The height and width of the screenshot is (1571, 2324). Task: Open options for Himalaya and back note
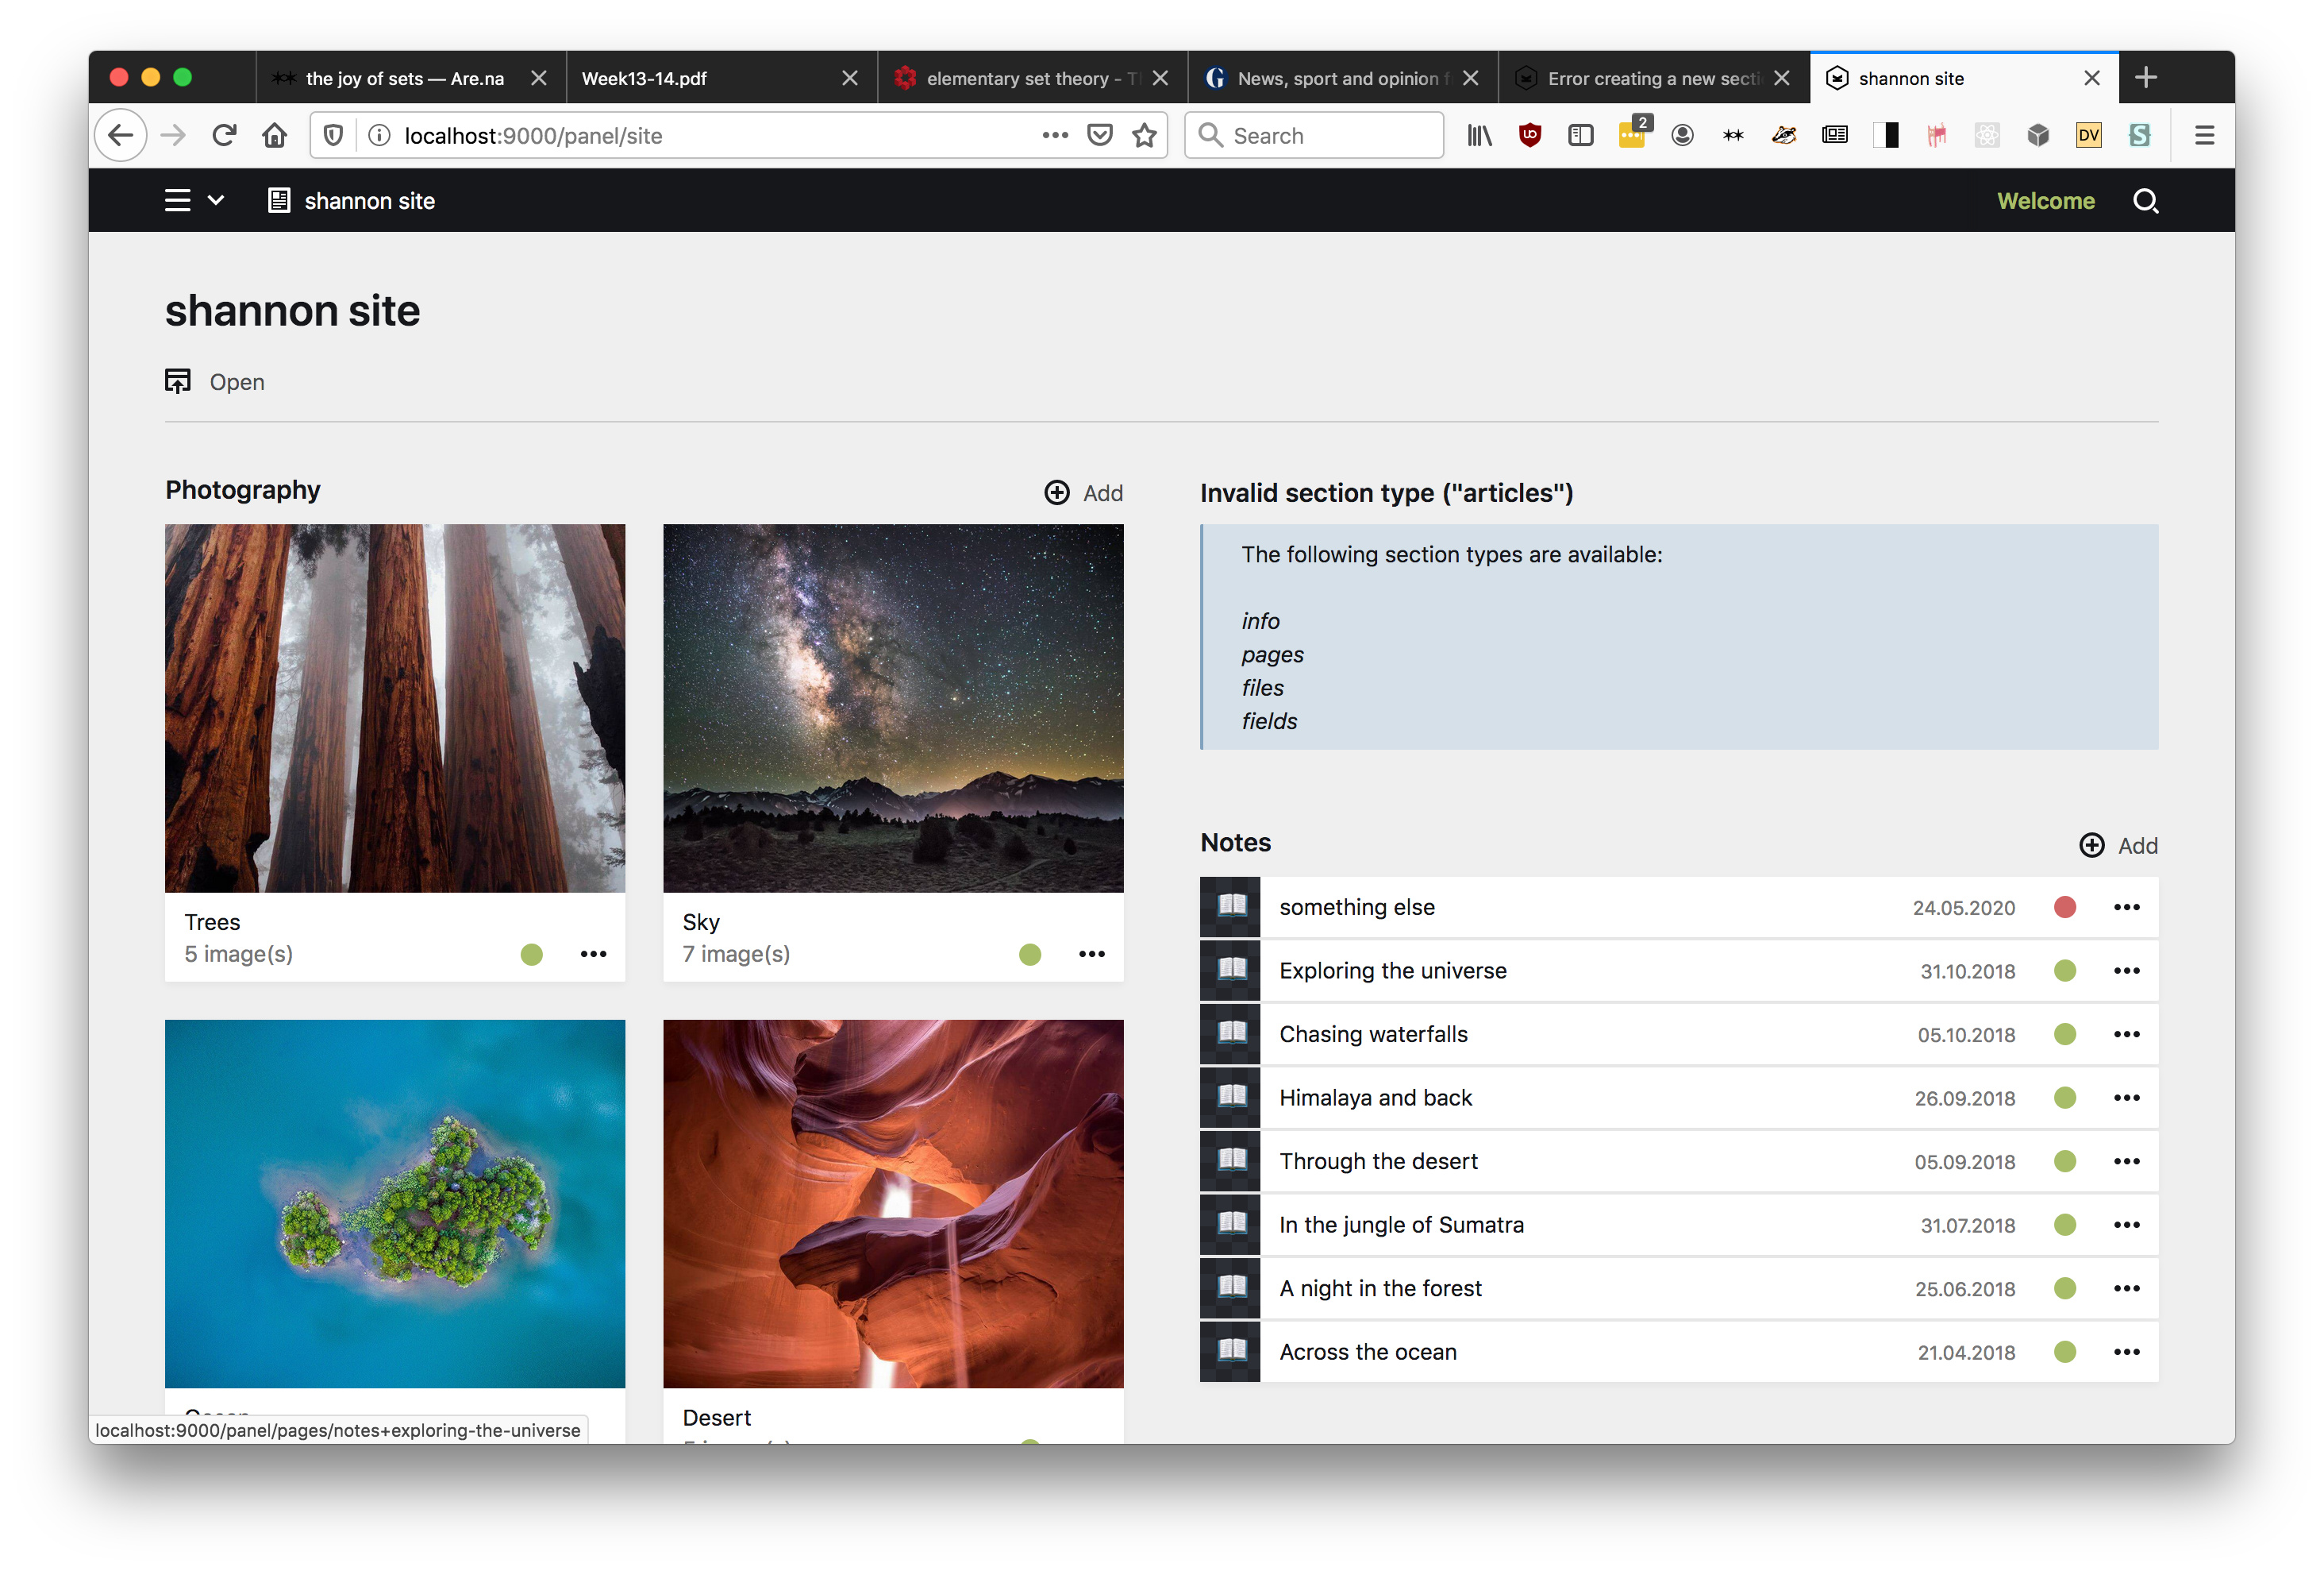(2127, 1098)
